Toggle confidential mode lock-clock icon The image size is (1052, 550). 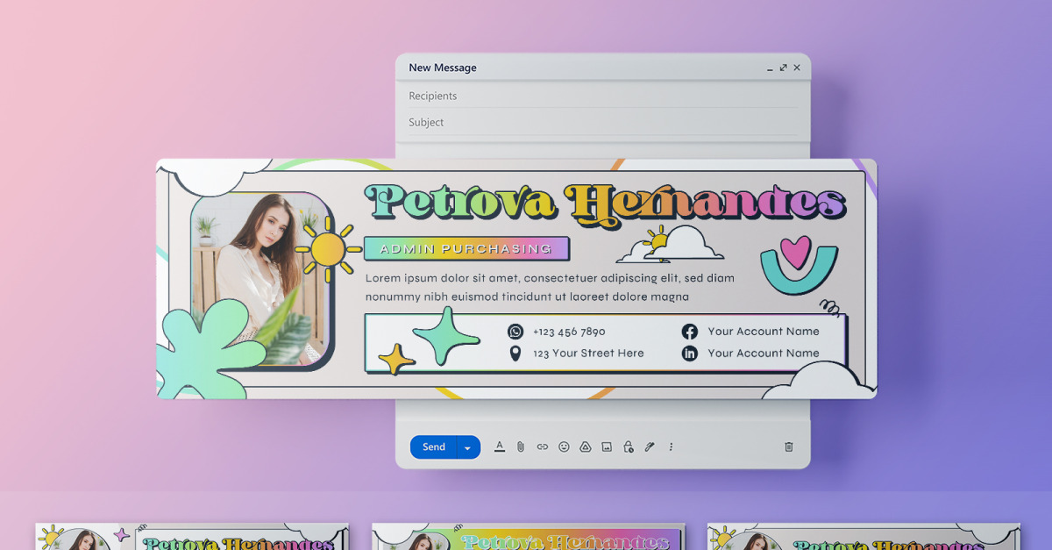pyautogui.click(x=629, y=446)
